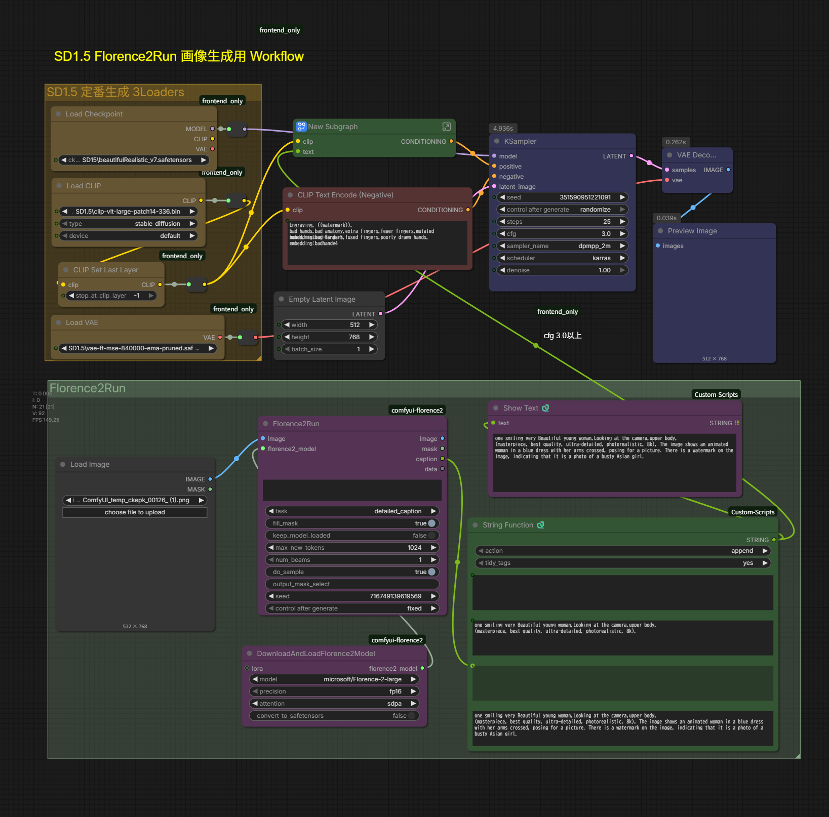Open the scheduler dropdown showing karras
Screen dimensions: 829x817
tap(561, 258)
